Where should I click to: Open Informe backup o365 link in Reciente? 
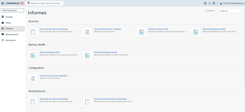click(158, 29)
